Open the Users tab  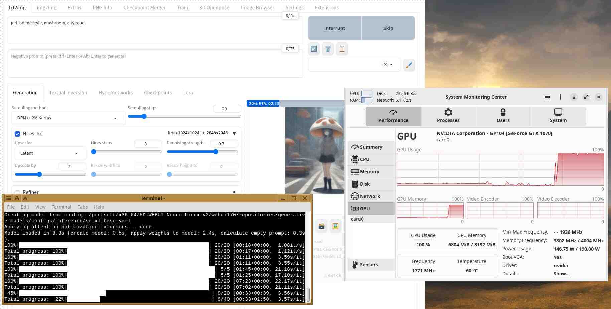point(503,116)
